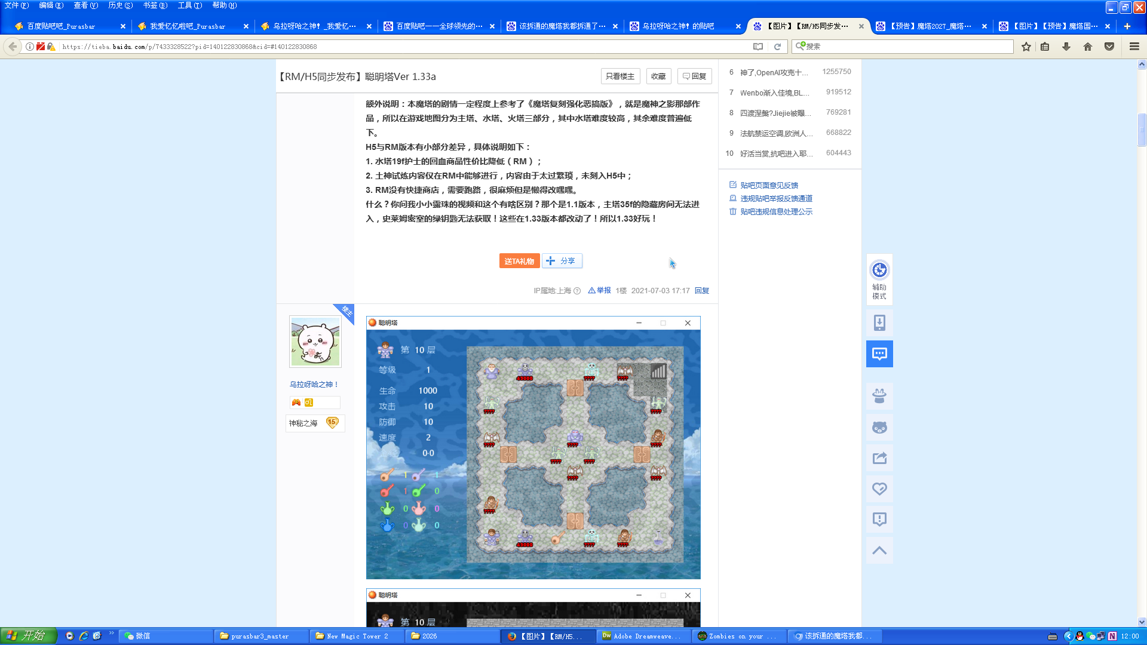Click the share arrow sidebar icon

pos(879,458)
